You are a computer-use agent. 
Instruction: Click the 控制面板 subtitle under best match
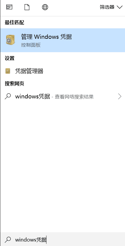pyautogui.click(x=31, y=45)
